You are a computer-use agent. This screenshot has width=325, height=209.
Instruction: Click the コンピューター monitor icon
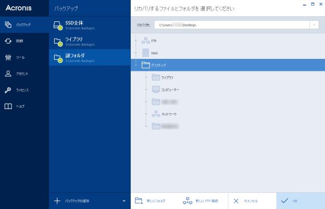coord(156,89)
